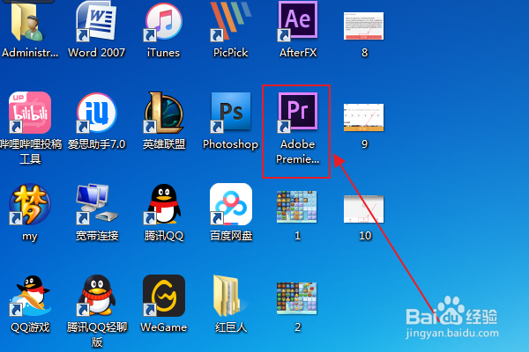Open the iTunes desktop shortcut
Image resolution: width=529 pixels, height=352 pixels.
pyautogui.click(x=164, y=22)
